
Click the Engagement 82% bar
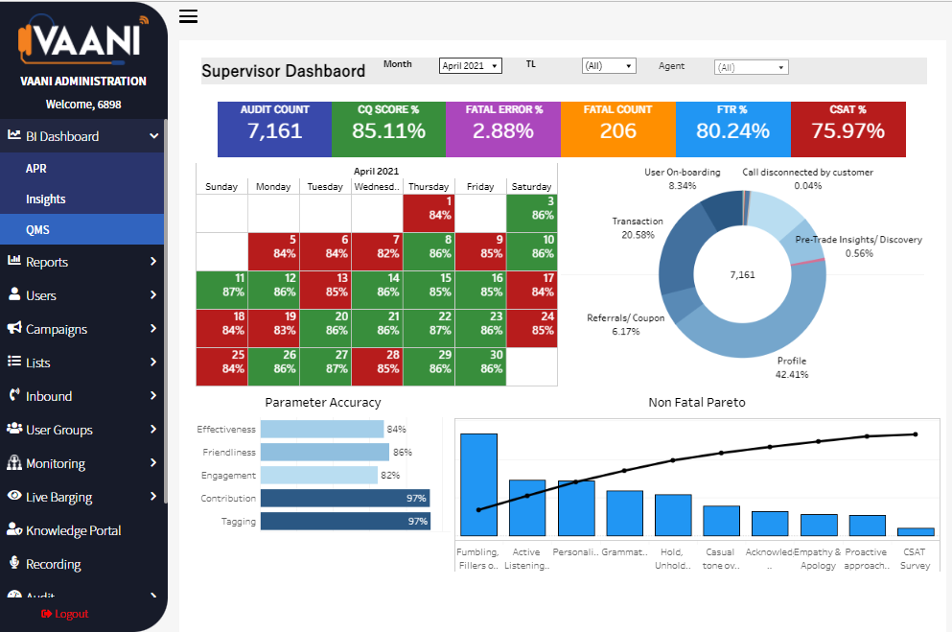[318, 475]
